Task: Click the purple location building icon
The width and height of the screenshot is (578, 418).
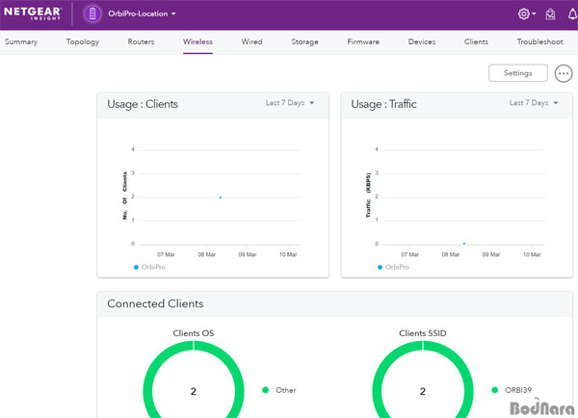Action: point(92,14)
